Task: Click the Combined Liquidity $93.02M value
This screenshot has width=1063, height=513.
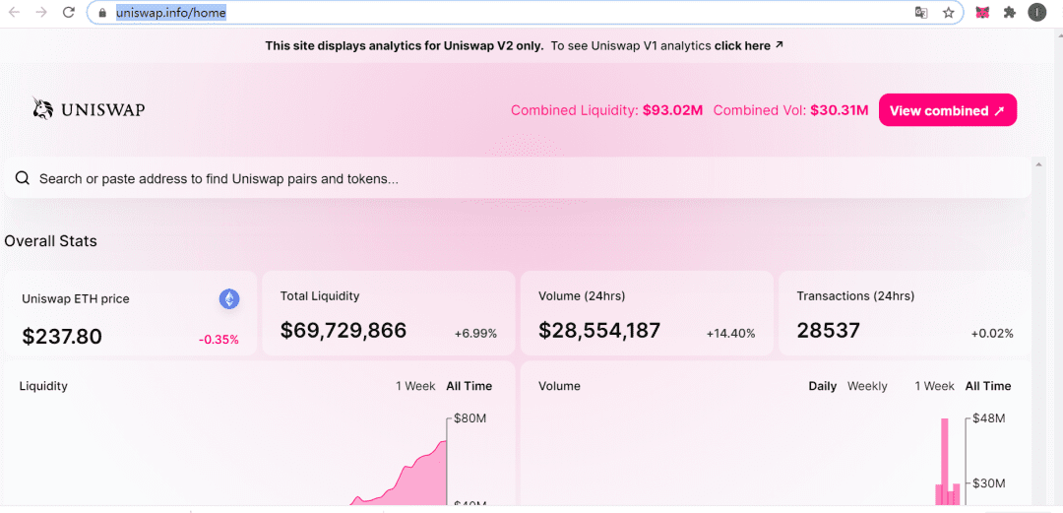Action: (672, 110)
